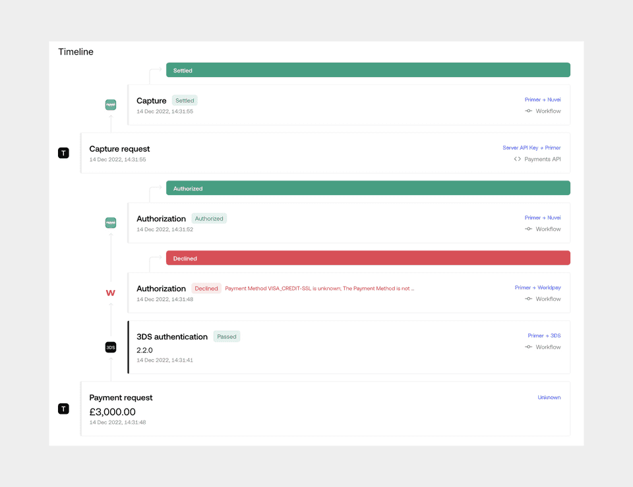
Task: Click the Payment request title
Action: click(x=121, y=398)
